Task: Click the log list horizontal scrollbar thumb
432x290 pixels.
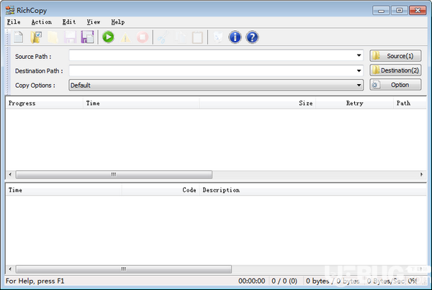Action: 123,269
